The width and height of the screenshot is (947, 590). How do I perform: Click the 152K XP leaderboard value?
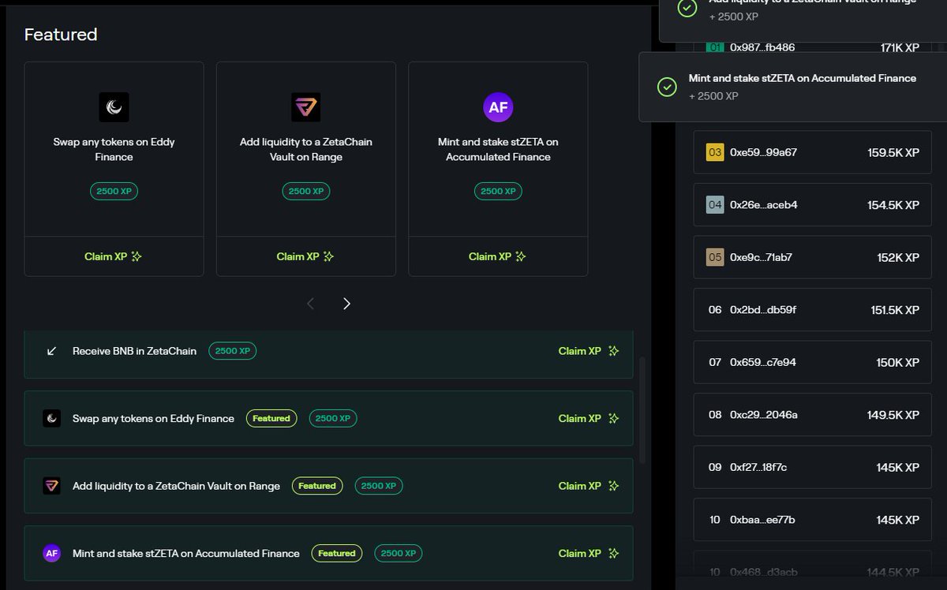coord(898,257)
